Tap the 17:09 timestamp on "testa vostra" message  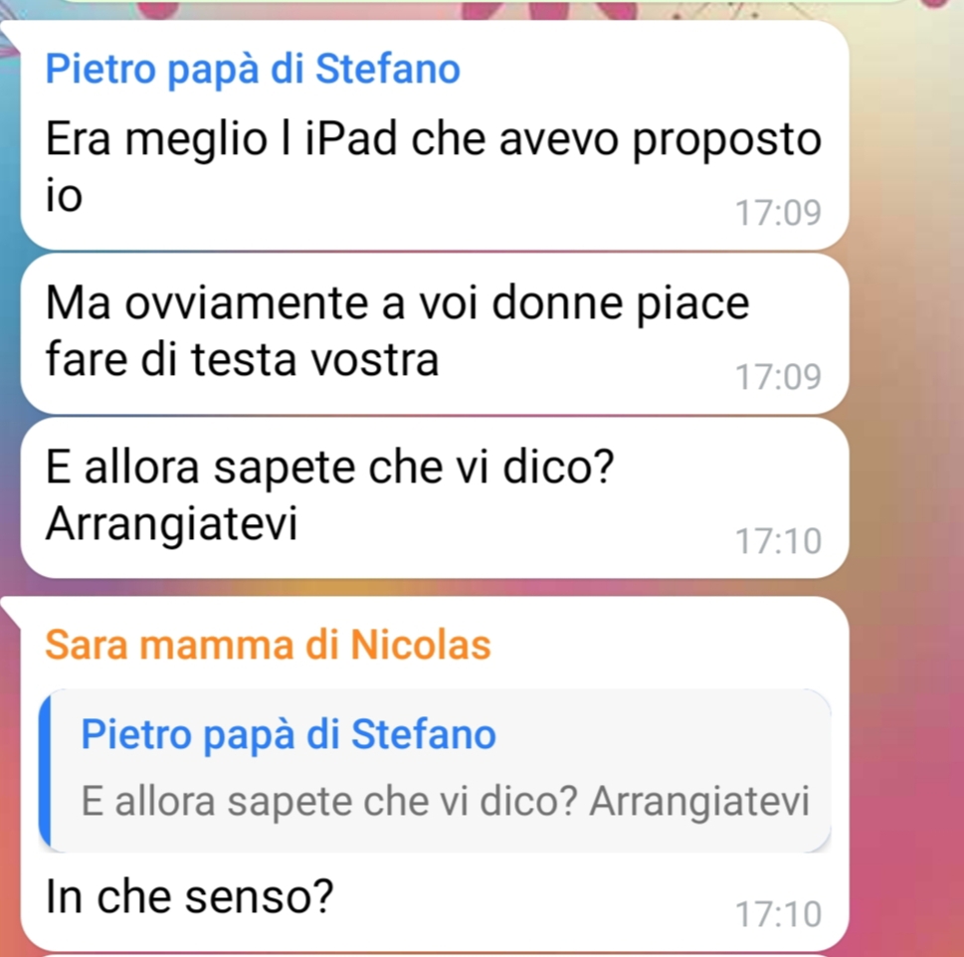[778, 377]
